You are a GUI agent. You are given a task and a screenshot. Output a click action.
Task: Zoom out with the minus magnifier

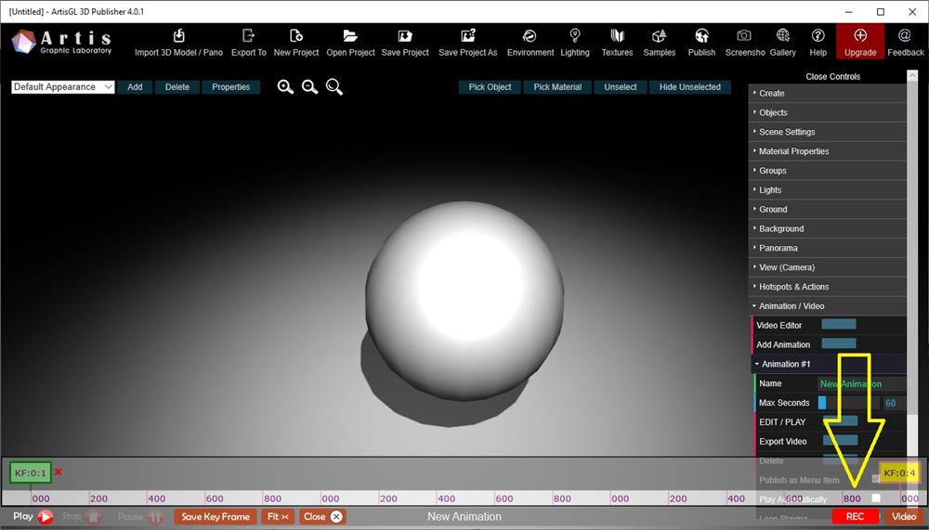tap(310, 87)
